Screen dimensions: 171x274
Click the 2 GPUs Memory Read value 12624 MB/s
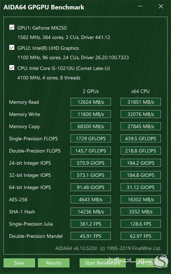tap(91, 102)
